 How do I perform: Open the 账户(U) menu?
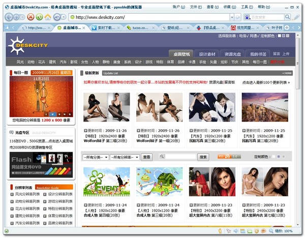pos(179,7)
